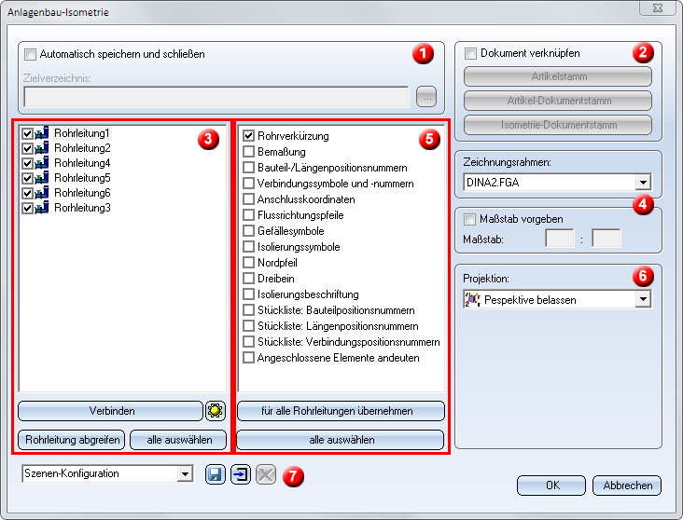The image size is (683, 520).
Task: Enable Maßstab vorgeben option
Action: coord(469,219)
